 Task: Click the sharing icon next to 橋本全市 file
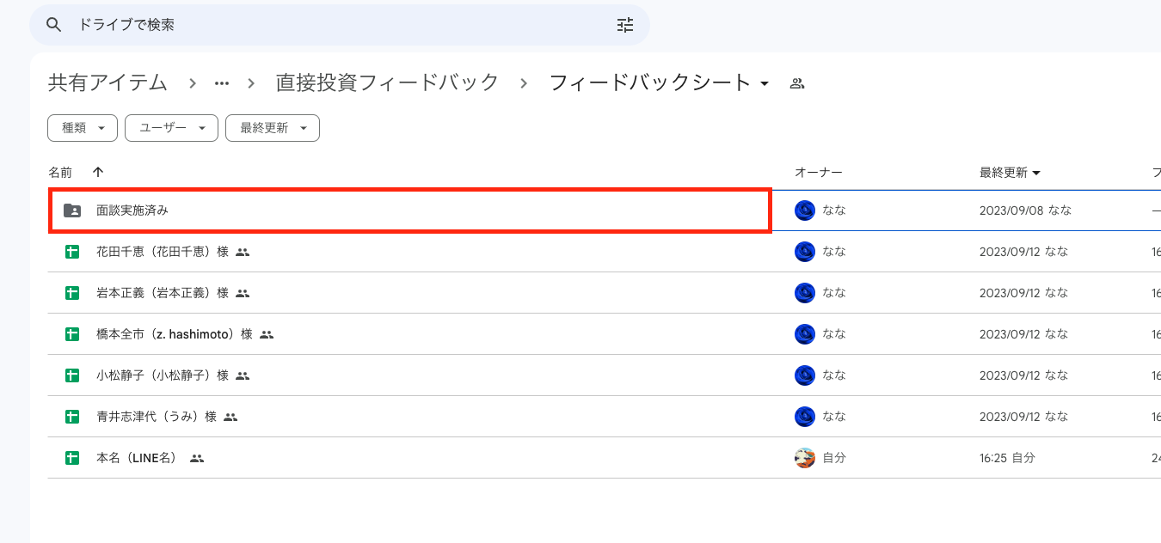pos(265,334)
